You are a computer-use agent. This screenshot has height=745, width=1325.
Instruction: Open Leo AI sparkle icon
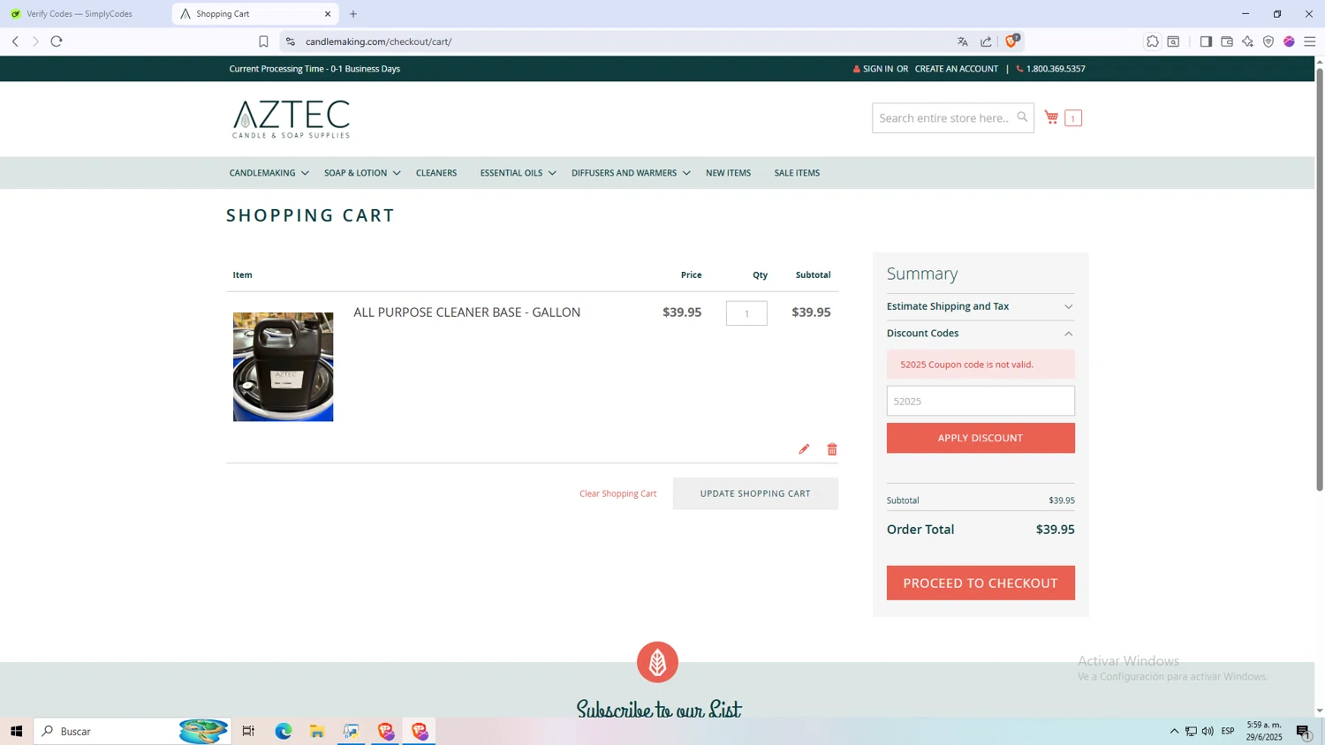(x=1247, y=41)
